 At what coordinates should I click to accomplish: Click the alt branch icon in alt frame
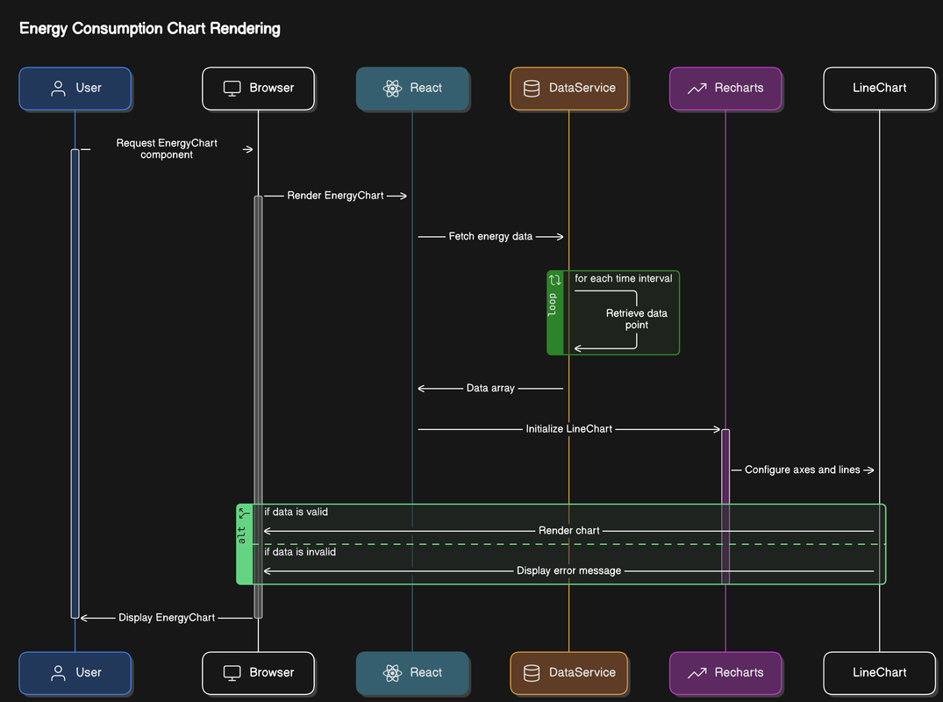pos(244,513)
